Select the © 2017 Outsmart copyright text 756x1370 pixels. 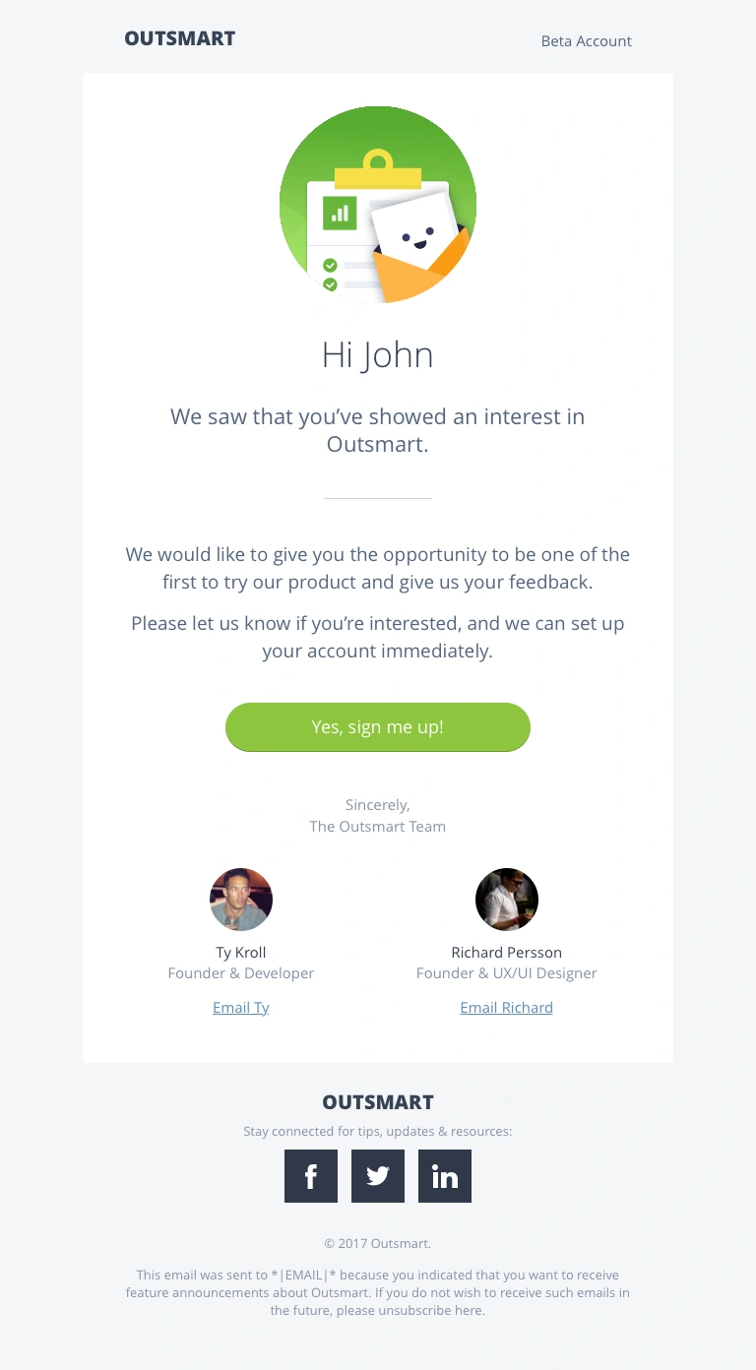pyautogui.click(x=378, y=1243)
